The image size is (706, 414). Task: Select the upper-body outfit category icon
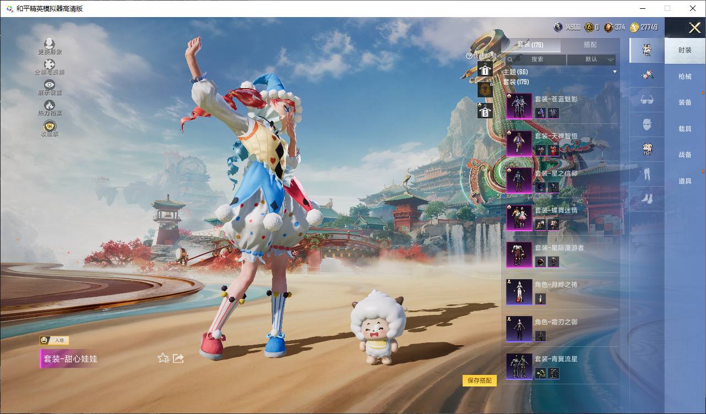[647, 150]
